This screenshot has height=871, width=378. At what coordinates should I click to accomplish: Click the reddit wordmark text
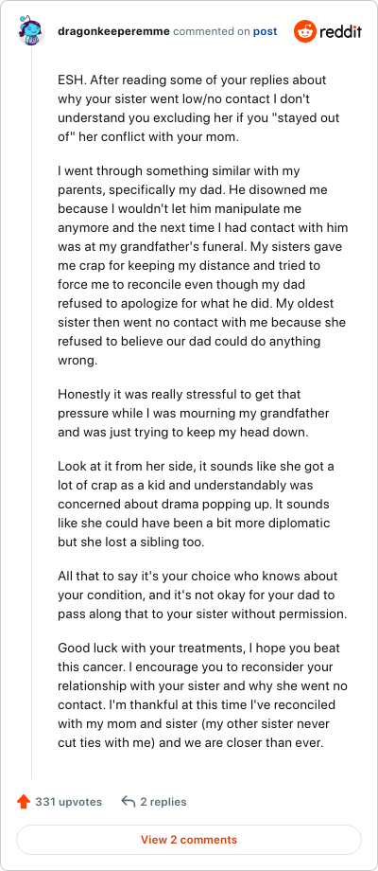point(340,31)
